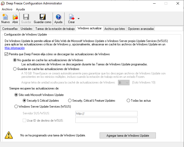Click the Servidor SUS/WSUS http:// field

point(106,114)
